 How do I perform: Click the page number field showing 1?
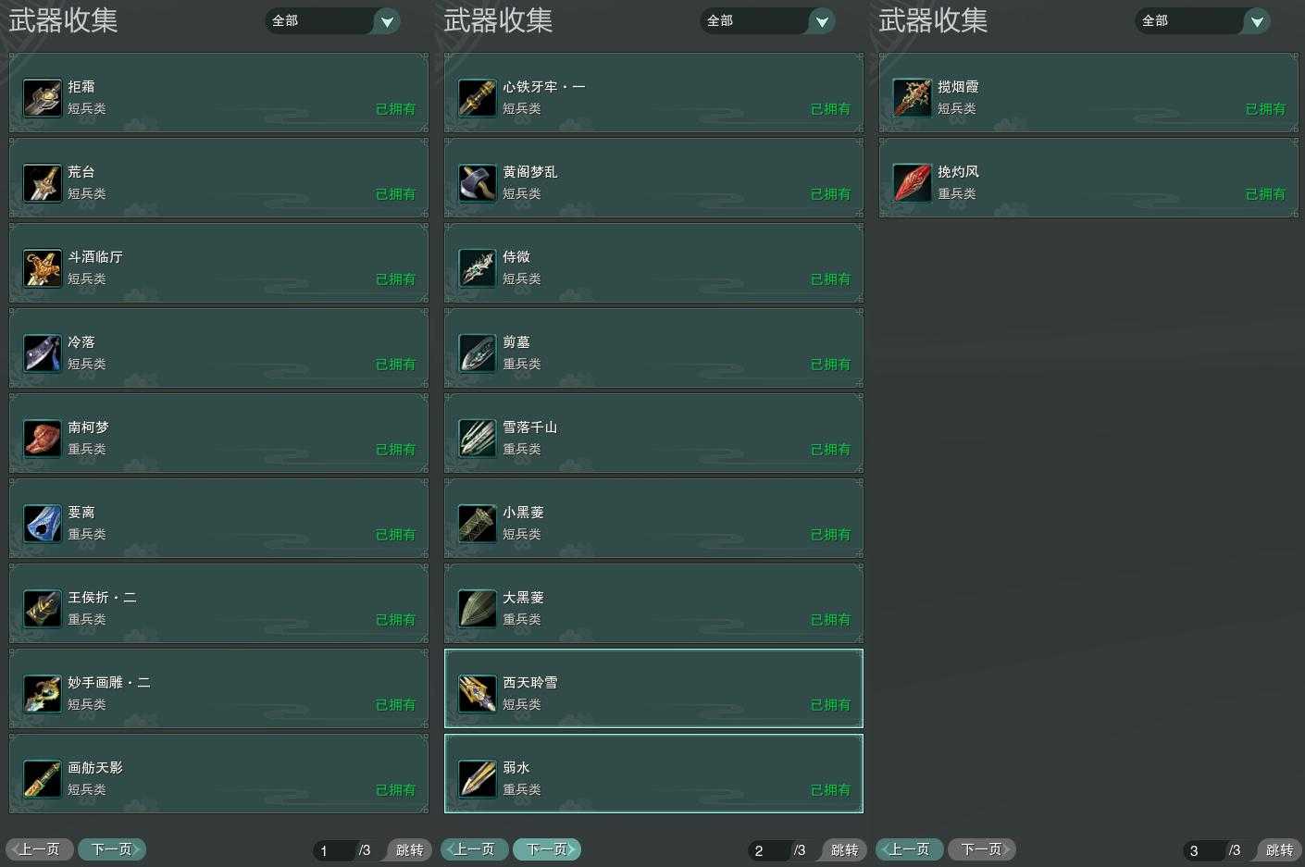(334, 850)
